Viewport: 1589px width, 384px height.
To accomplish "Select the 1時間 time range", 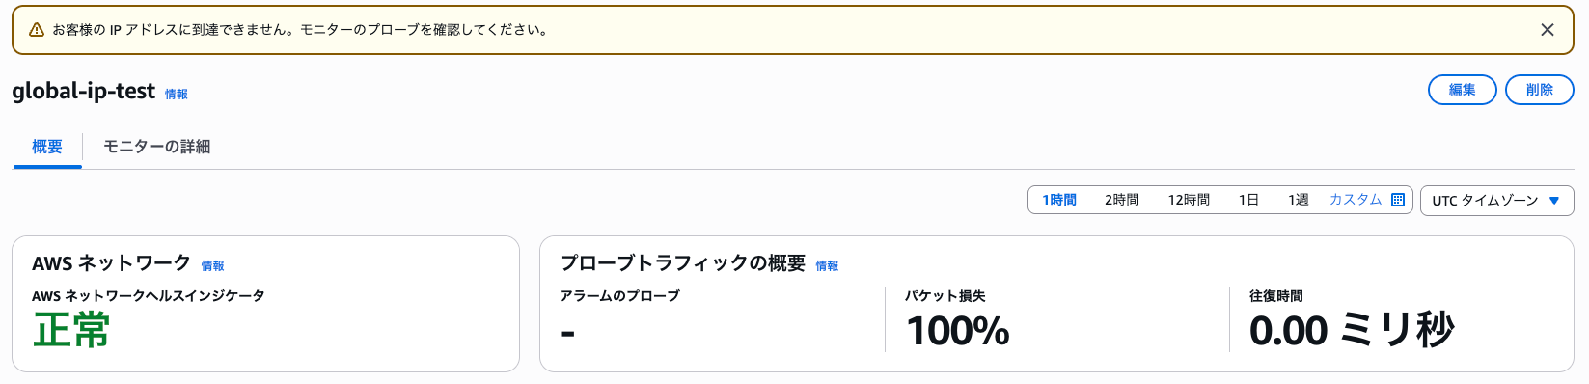I will click(x=1059, y=200).
